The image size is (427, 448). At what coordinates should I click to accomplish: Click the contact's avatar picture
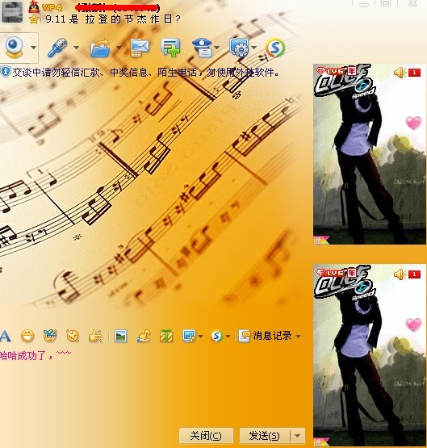click(x=12, y=12)
